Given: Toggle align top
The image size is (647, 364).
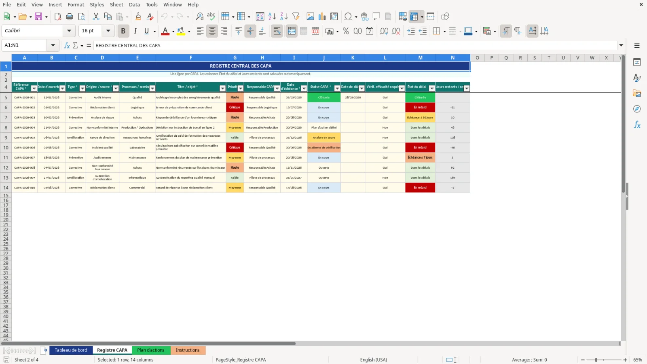Looking at the screenshot, I should [x=239, y=31].
